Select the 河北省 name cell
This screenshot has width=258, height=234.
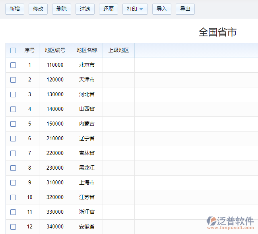(87, 95)
